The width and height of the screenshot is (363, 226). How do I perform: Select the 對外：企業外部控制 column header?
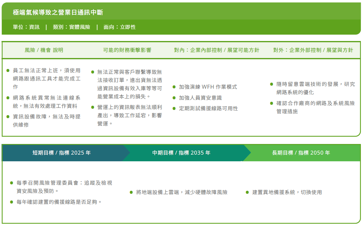(313, 50)
